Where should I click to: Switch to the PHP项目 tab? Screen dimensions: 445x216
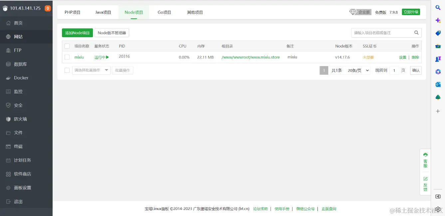(x=73, y=12)
